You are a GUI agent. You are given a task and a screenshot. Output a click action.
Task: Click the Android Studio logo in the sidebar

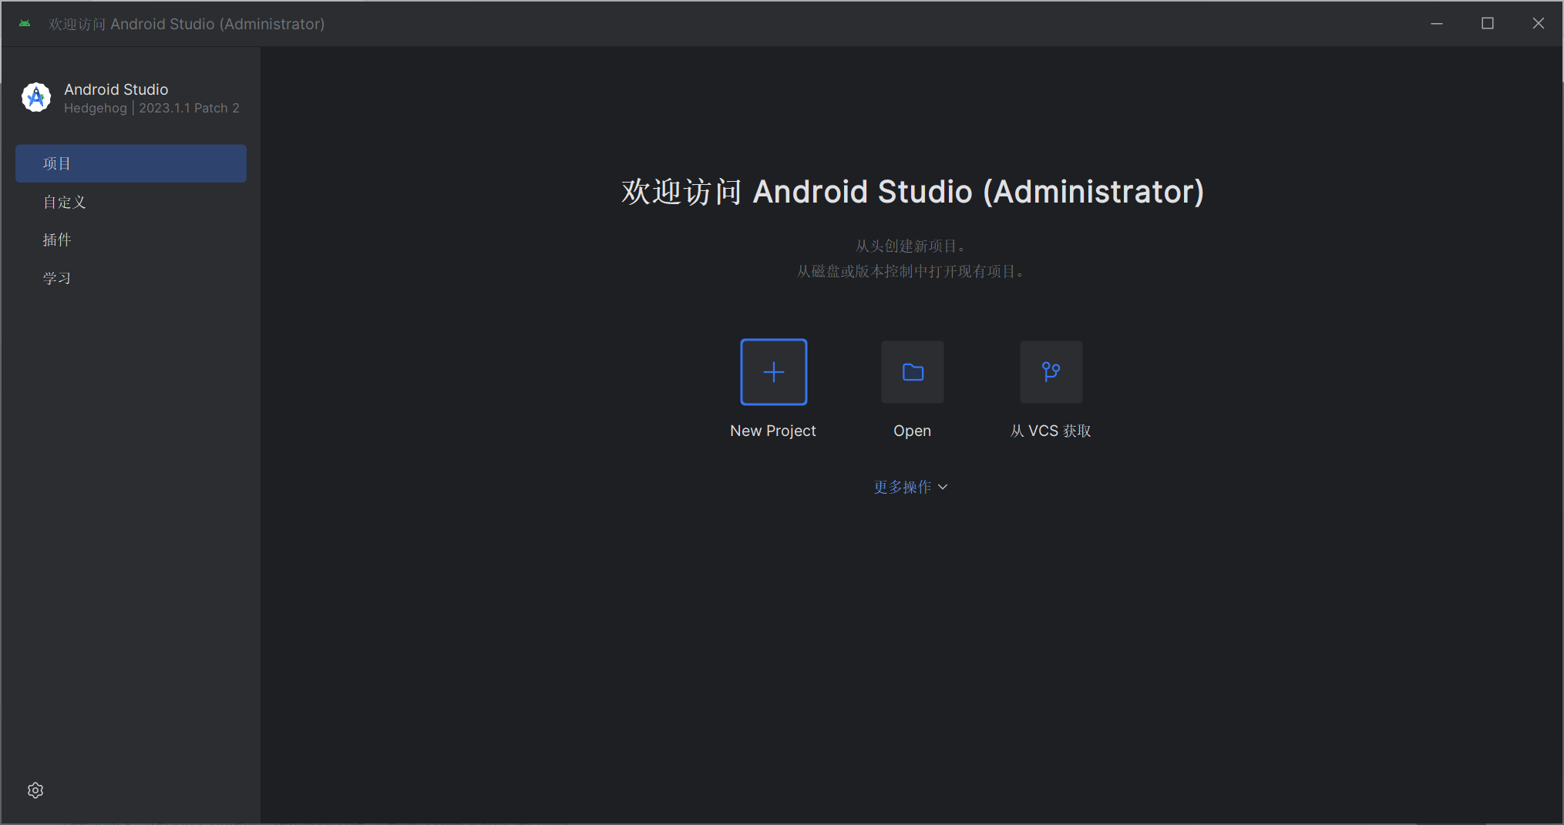tap(36, 98)
